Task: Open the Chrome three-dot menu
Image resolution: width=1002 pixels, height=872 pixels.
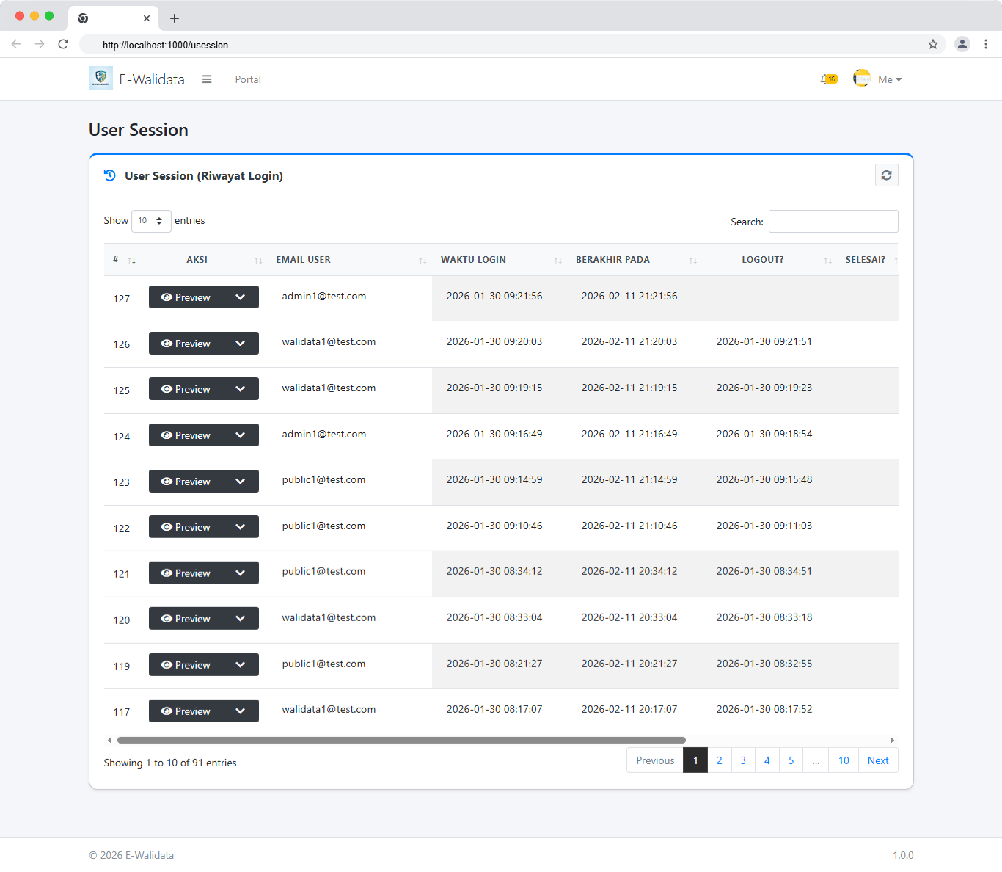Action: point(985,44)
